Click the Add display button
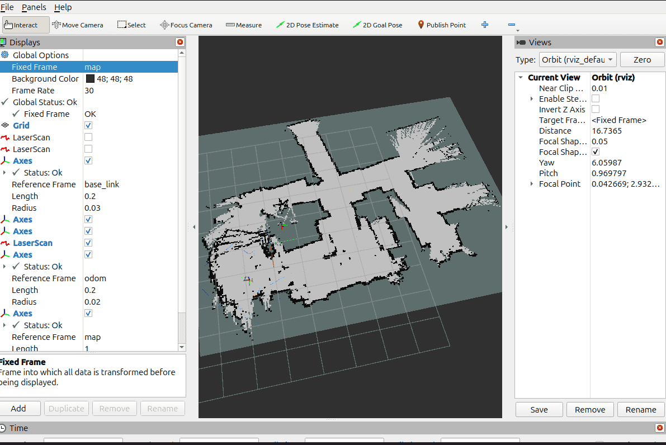Image resolution: width=666 pixels, height=445 pixels. (18, 409)
